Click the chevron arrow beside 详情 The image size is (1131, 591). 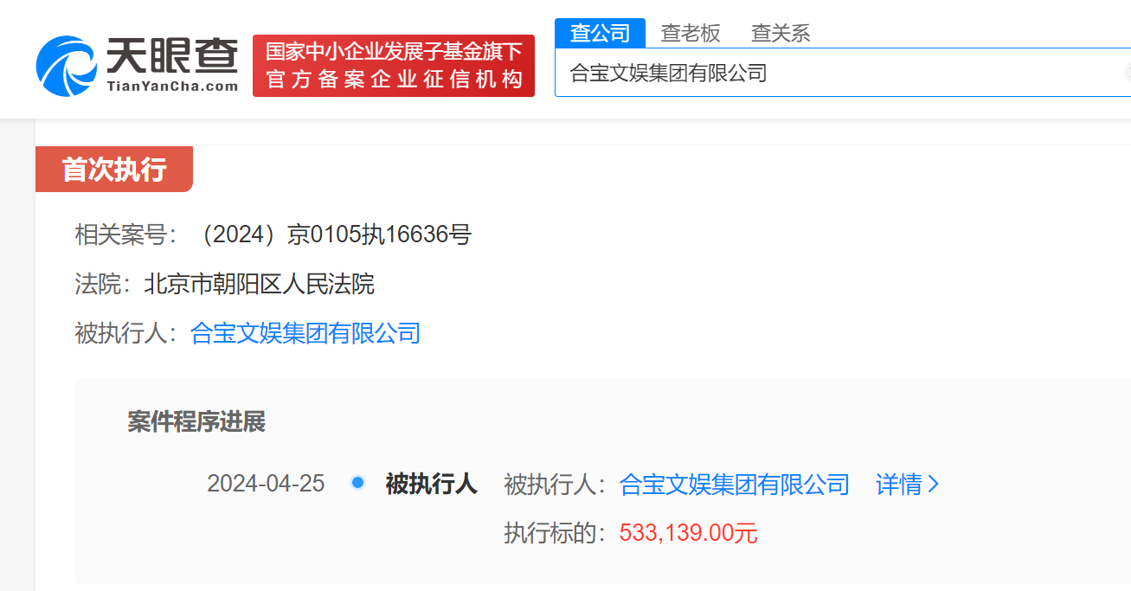tap(933, 484)
